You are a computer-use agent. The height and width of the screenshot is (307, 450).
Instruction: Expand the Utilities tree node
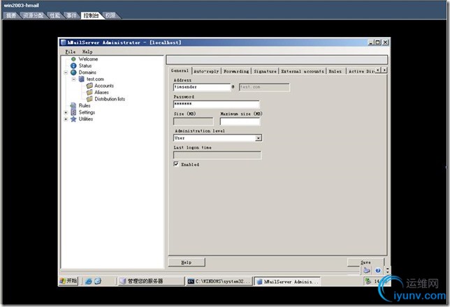click(66, 119)
